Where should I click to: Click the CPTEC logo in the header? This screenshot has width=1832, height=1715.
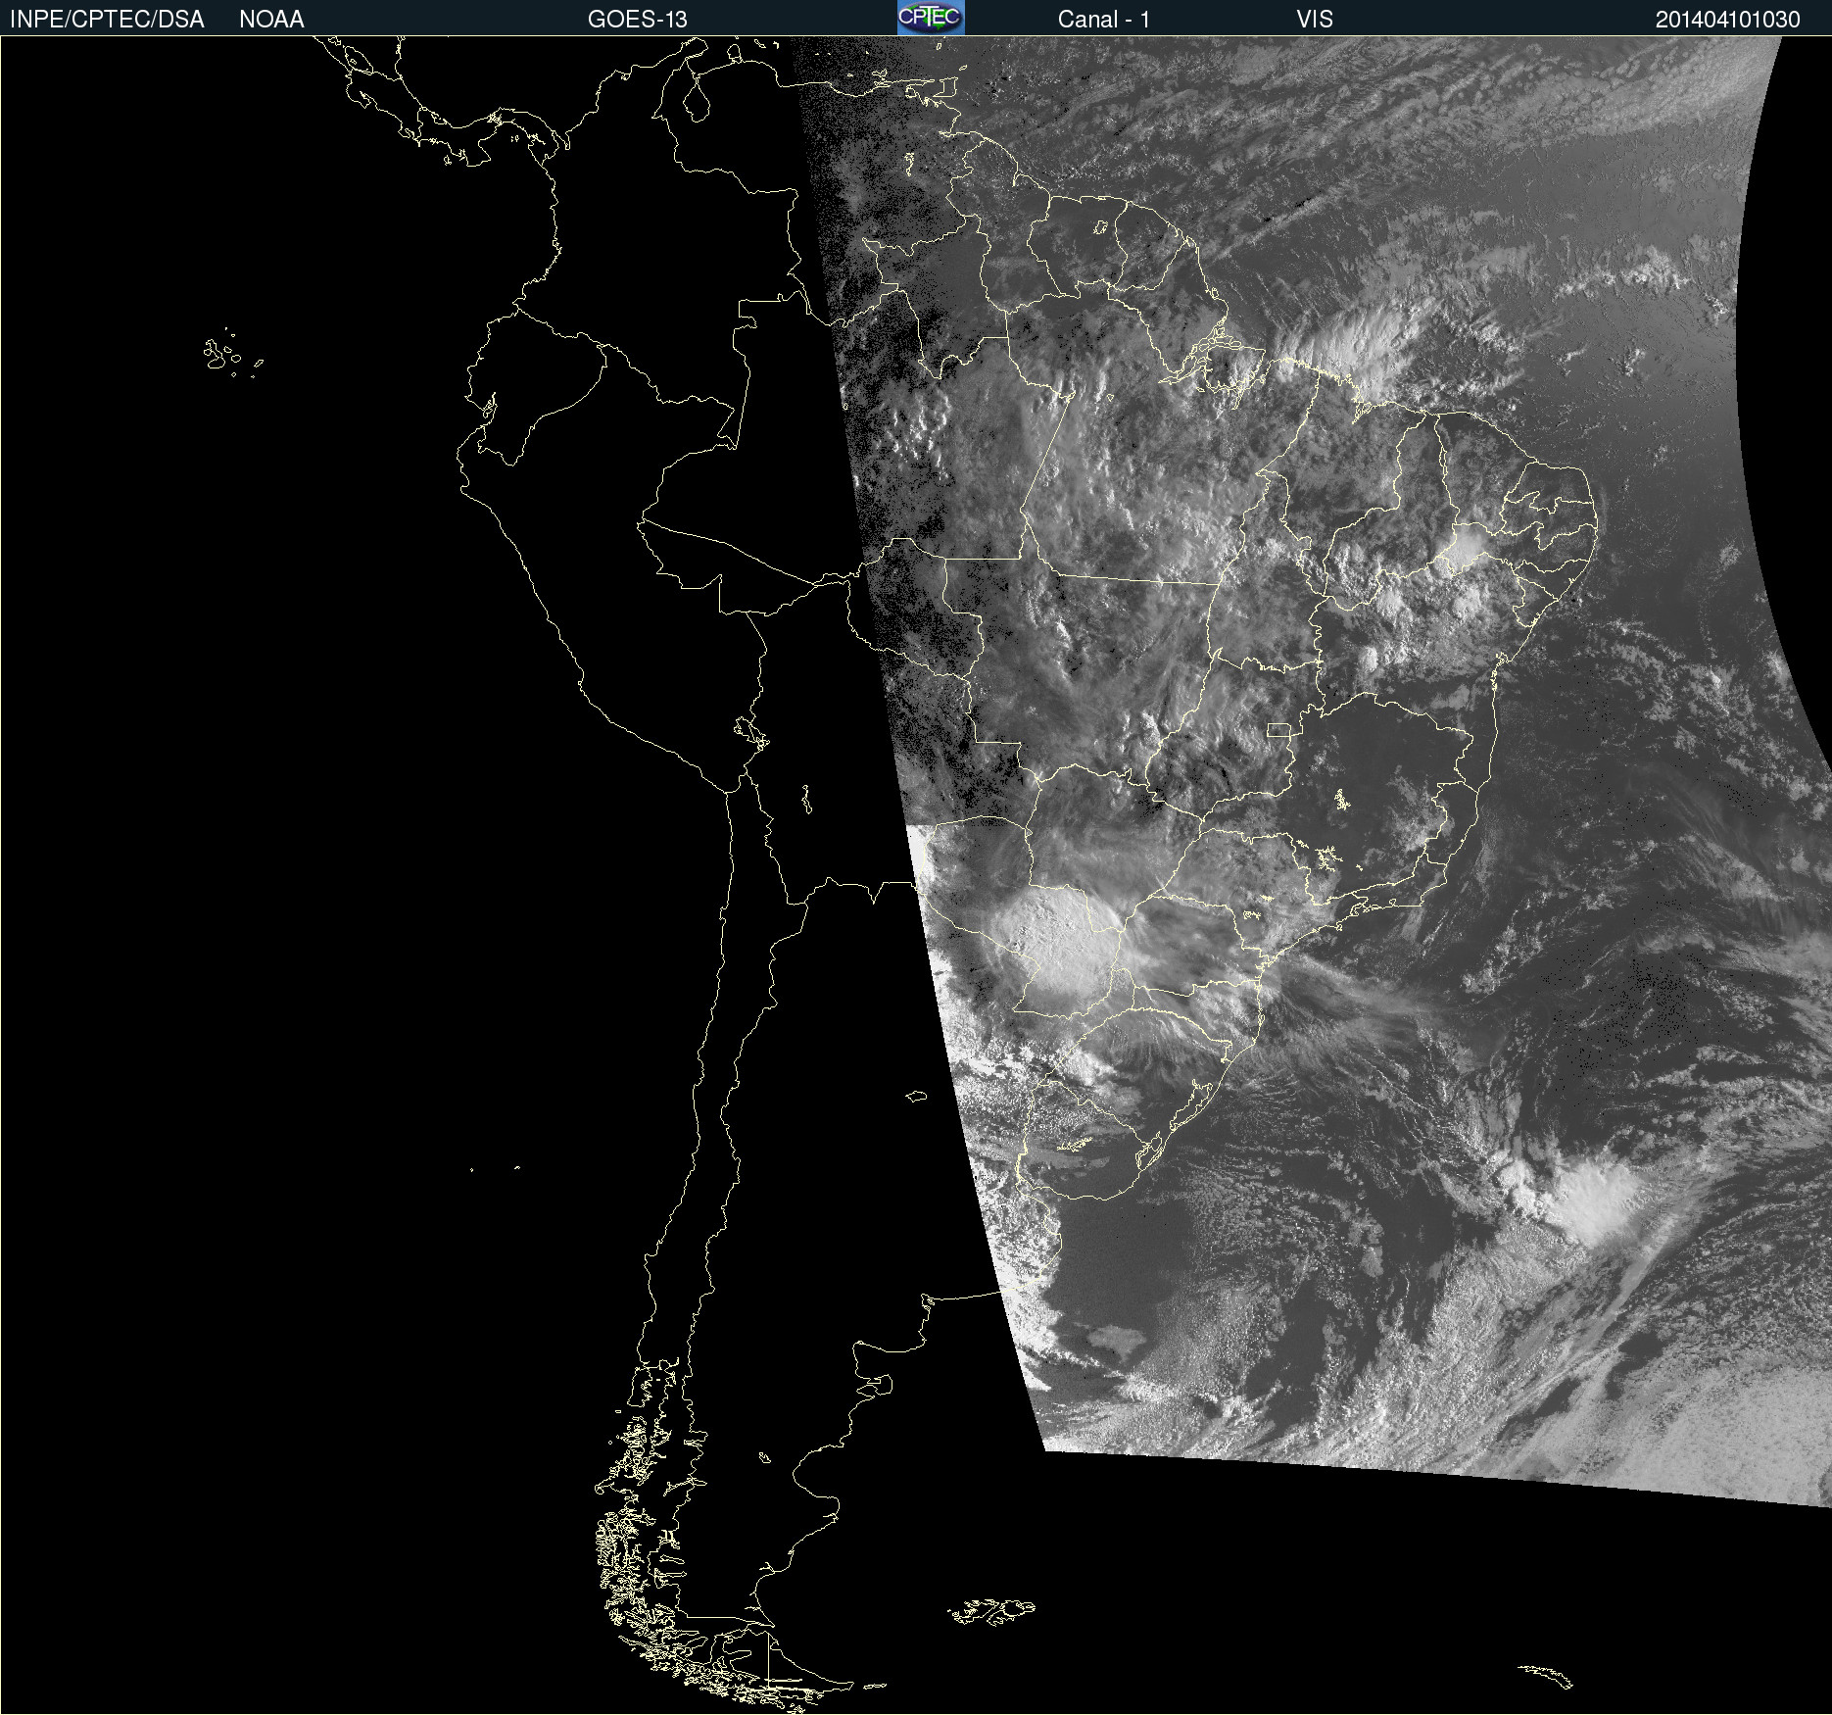point(931,18)
